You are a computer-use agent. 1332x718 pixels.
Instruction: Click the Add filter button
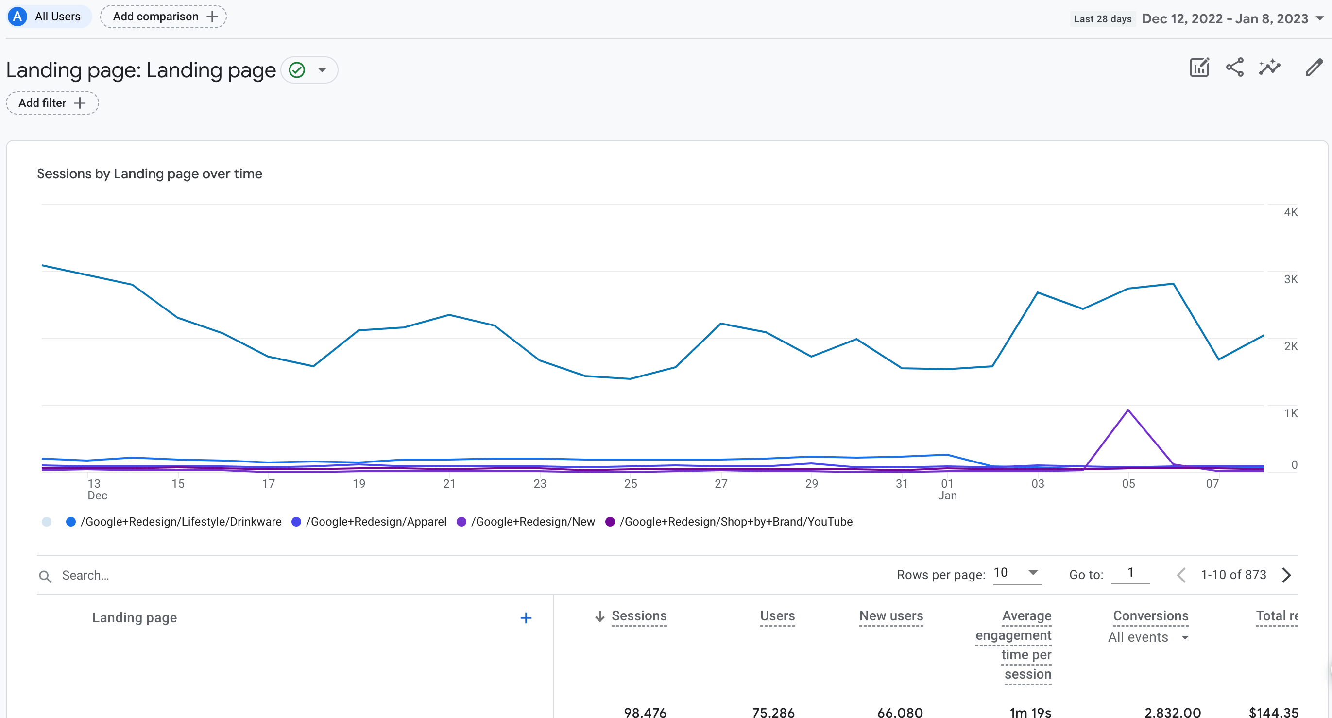52,103
